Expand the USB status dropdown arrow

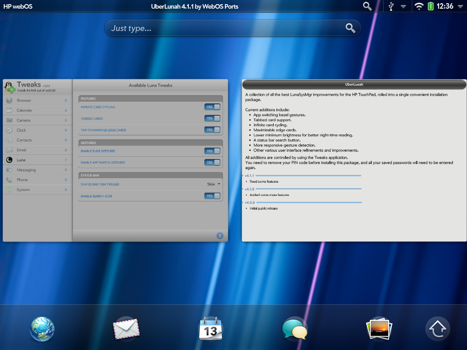tap(403, 6)
